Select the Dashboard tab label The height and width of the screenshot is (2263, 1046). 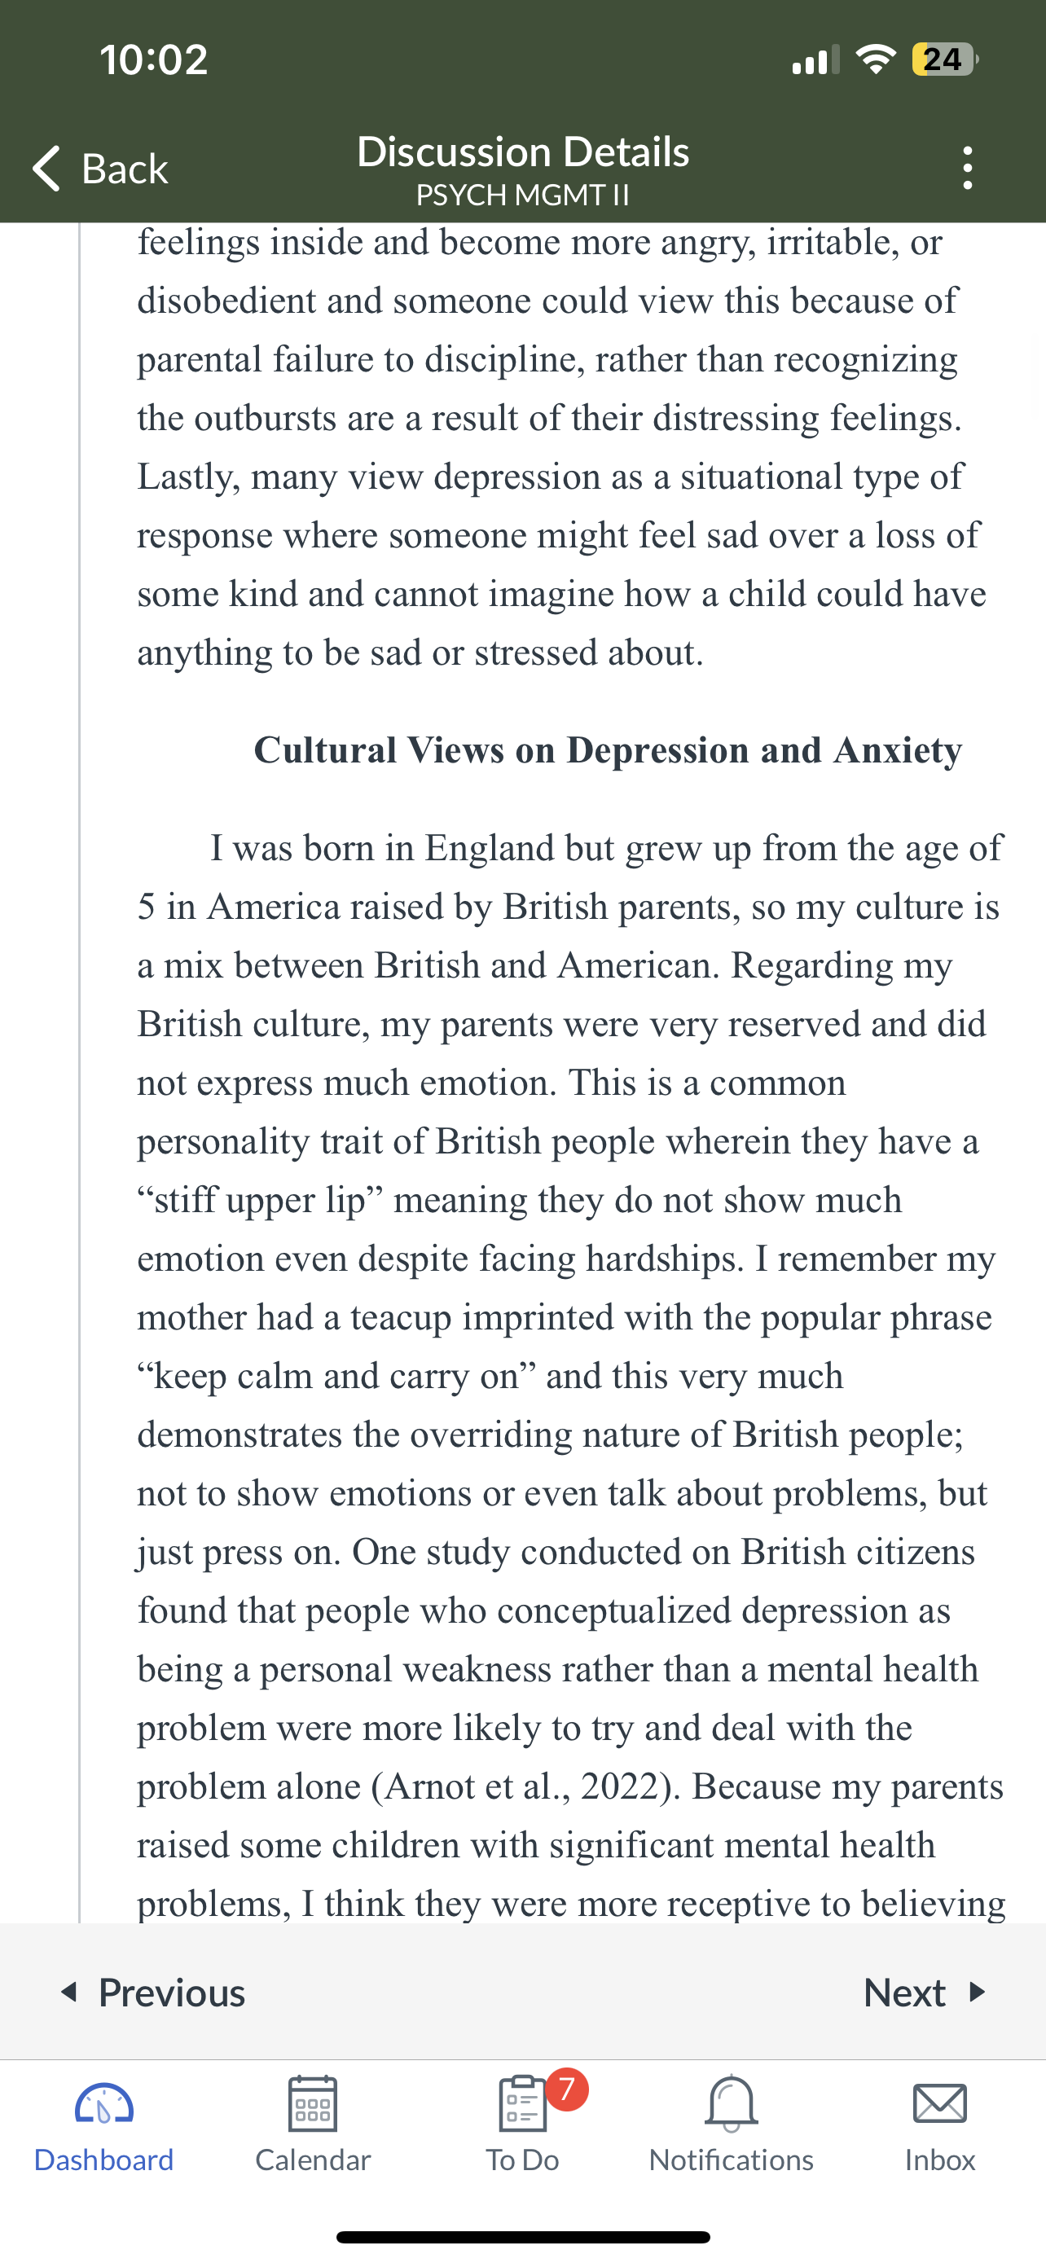click(103, 2160)
